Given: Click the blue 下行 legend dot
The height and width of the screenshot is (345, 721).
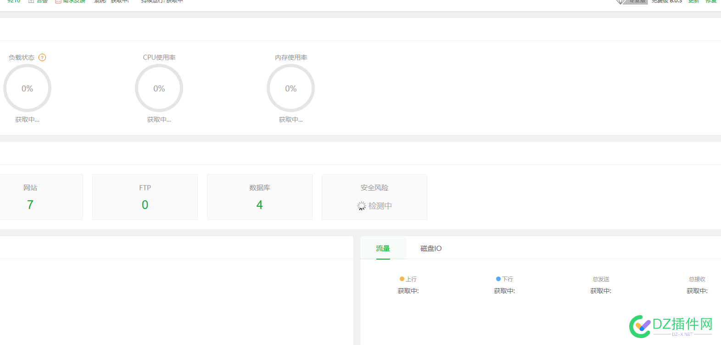Looking at the screenshot, I should pyautogui.click(x=498, y=279).
